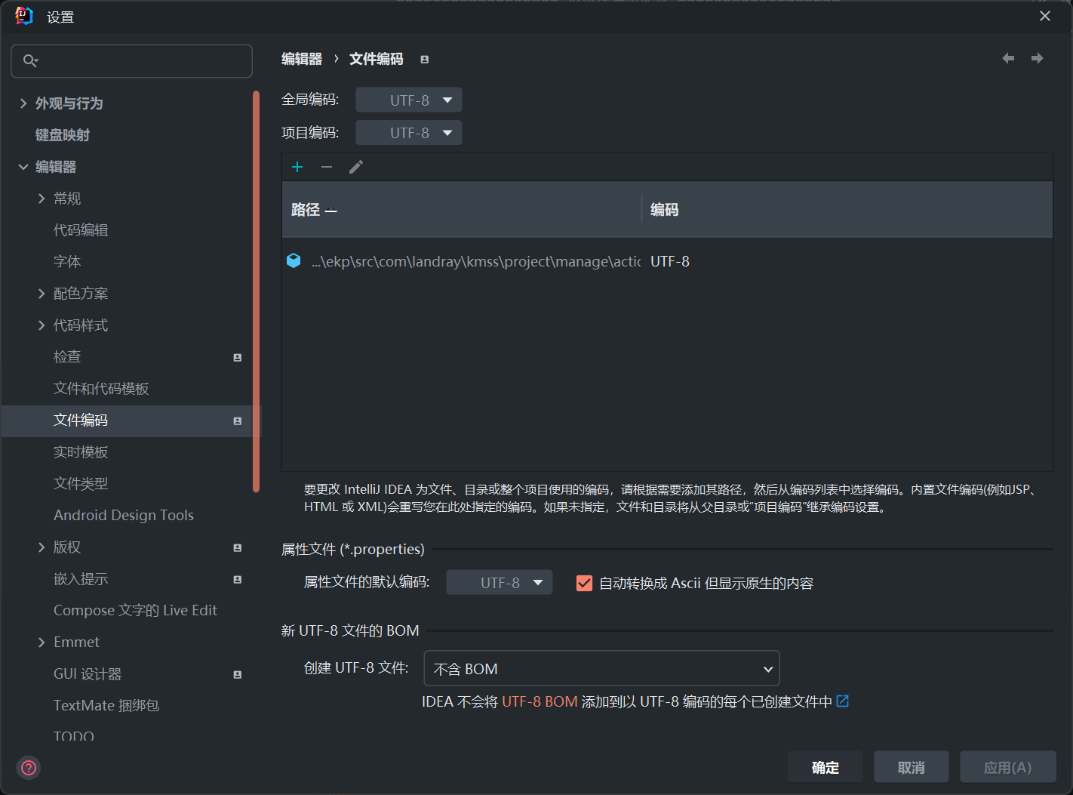Toggle 自动转换成 Ascii checkbox
The height and width of the screenshot is (795, 1073).
coord(584,583)
